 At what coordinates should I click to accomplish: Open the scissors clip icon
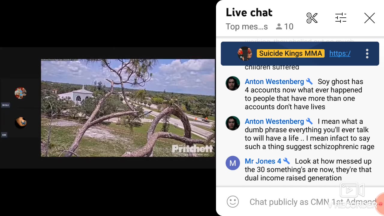[x=312, y=18]
